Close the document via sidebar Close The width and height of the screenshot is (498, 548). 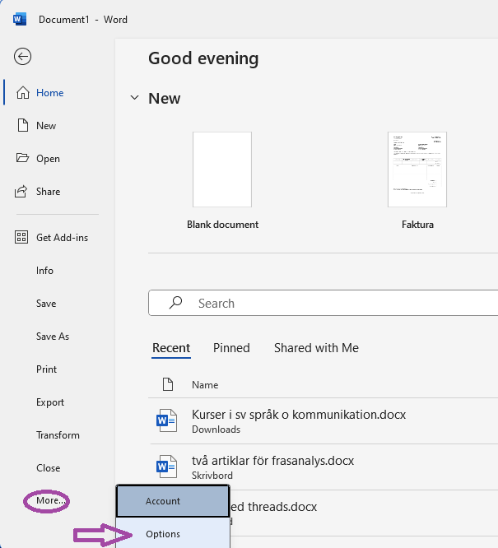[x=48, y=468]
